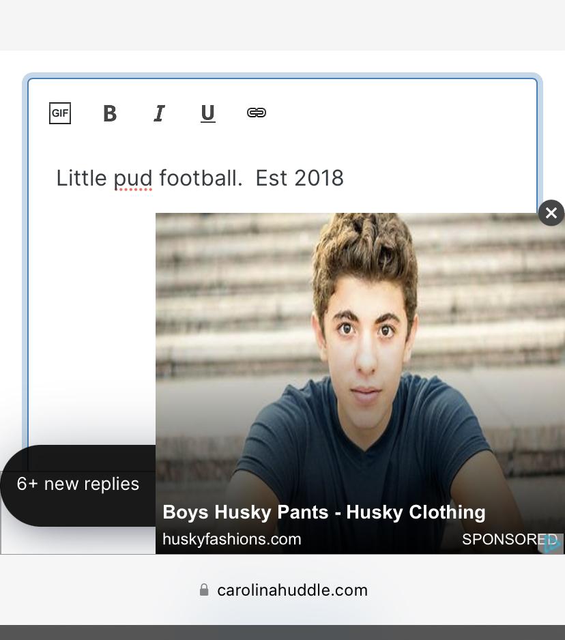Click the dark bar below the address bar

[x=282, y=632]
